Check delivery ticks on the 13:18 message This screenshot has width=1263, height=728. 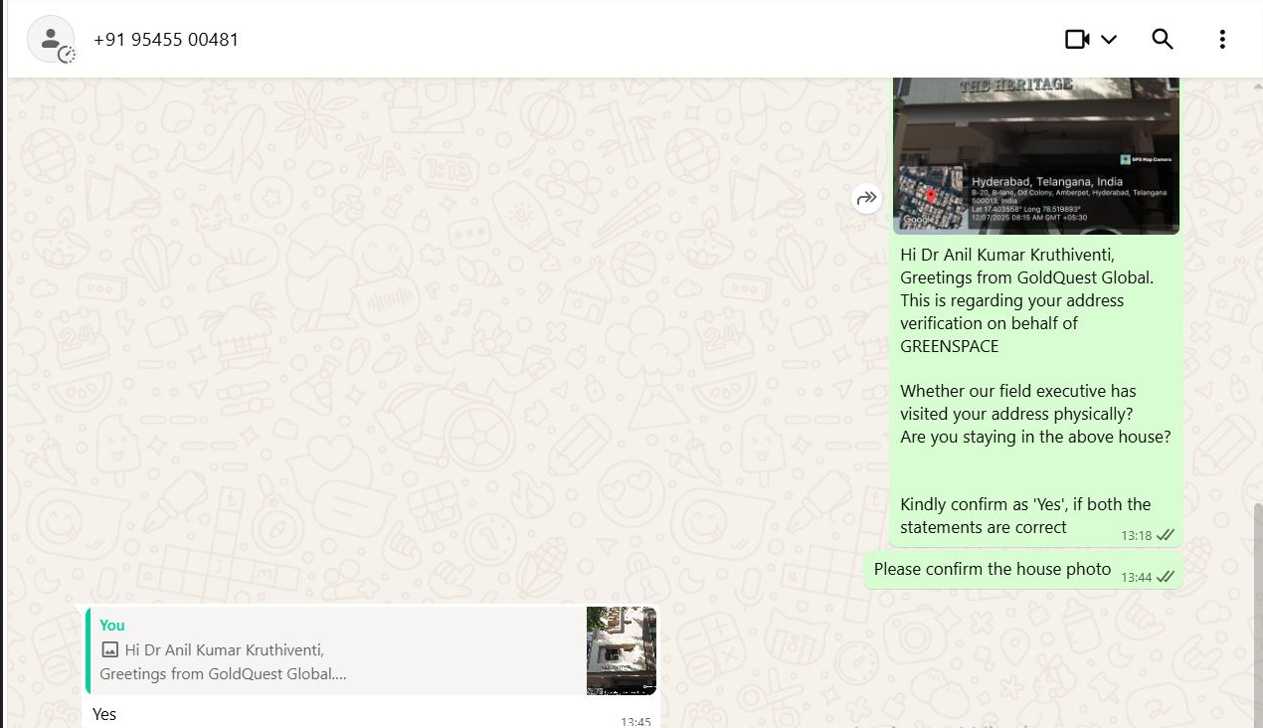[x=1166, y=535]
